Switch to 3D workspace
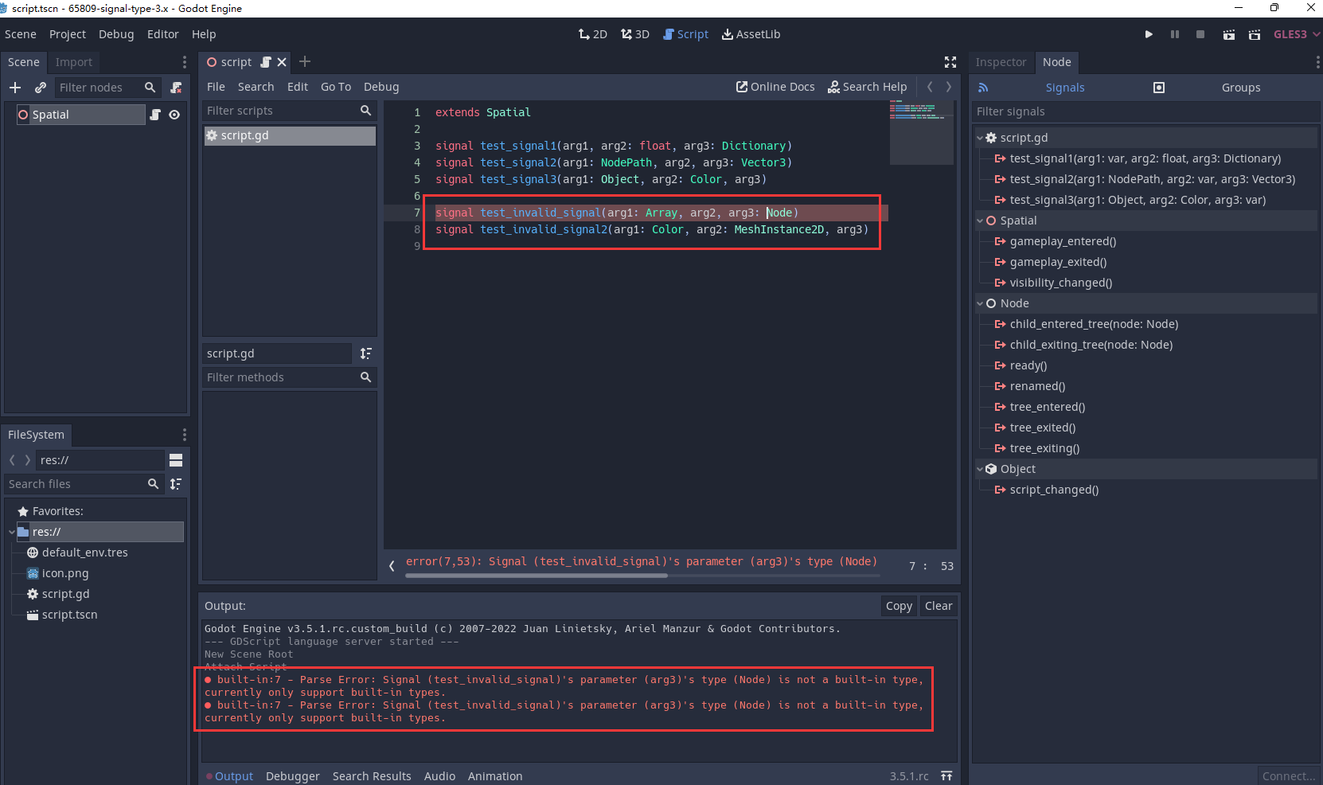This screenshot has height=785, width=1323. 635,34
